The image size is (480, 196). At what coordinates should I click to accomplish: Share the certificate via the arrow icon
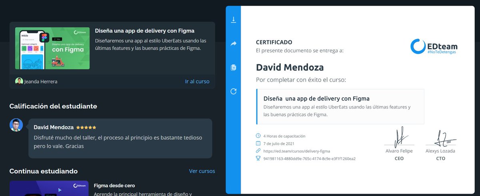234,44
